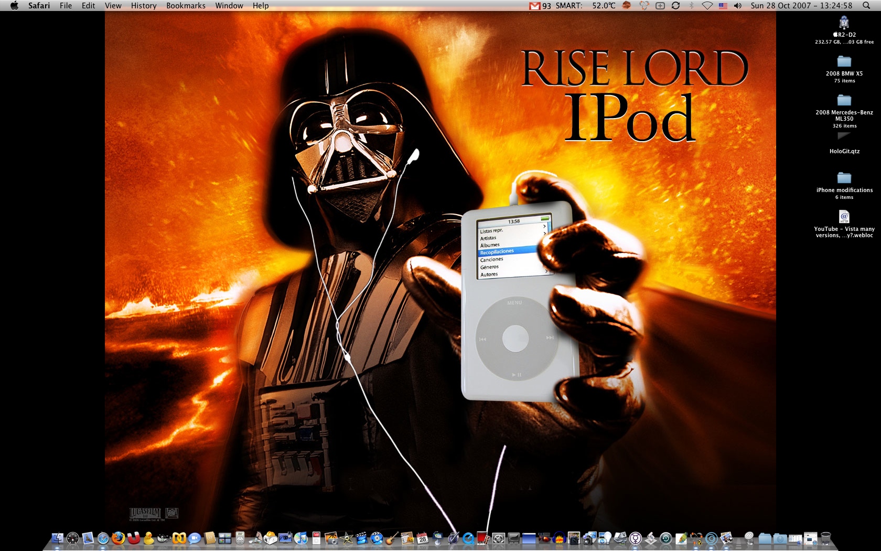The height and width of the screenshot is (551, 881).
Task: Open System Preferences gear icon in Dock
Action: coord(498,538)
